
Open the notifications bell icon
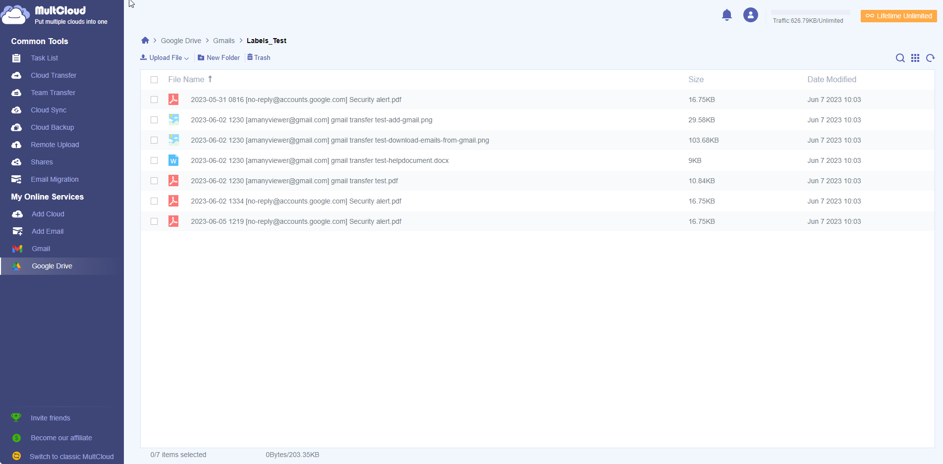tap(727, 15)
